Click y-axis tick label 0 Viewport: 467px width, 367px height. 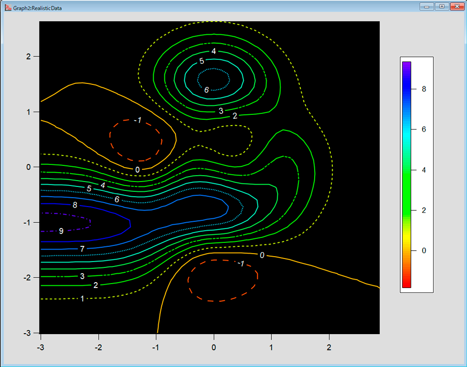(29, 167)
